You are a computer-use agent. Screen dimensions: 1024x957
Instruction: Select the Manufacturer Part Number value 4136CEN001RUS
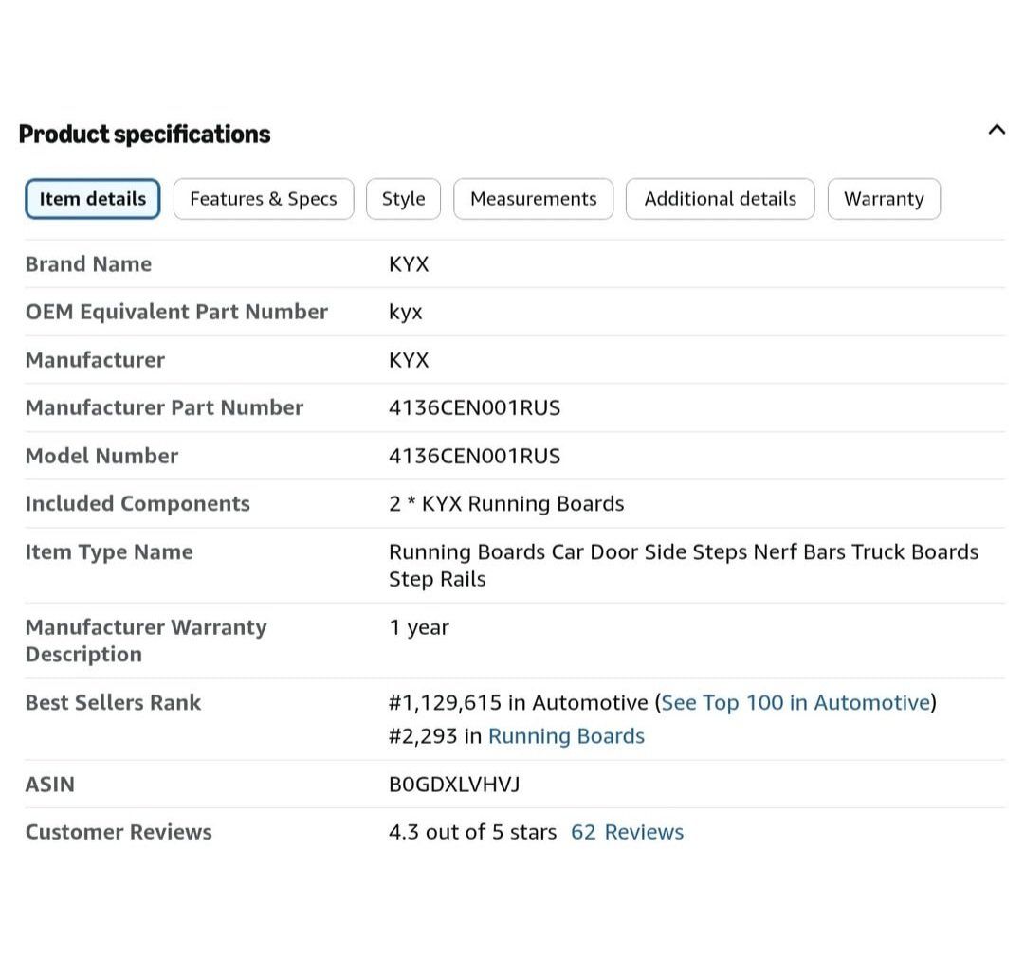[x=475, y=407]
